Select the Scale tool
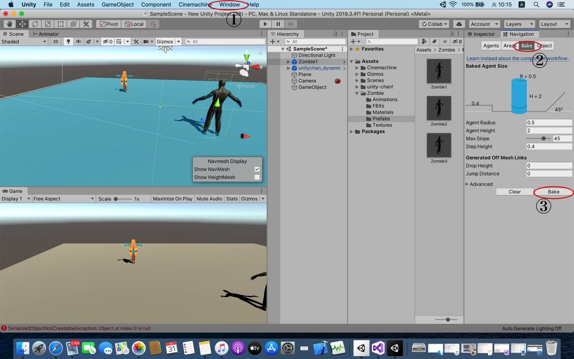This screenshot has width=574, height=359. [48, 24]
